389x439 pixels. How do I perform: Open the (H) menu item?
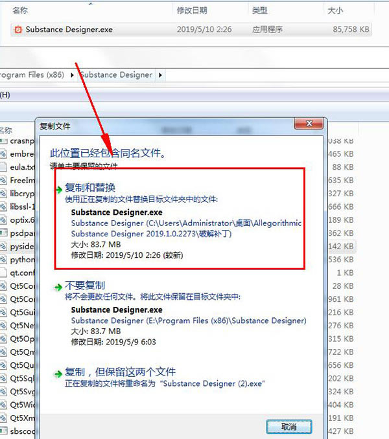coord(5,95)
